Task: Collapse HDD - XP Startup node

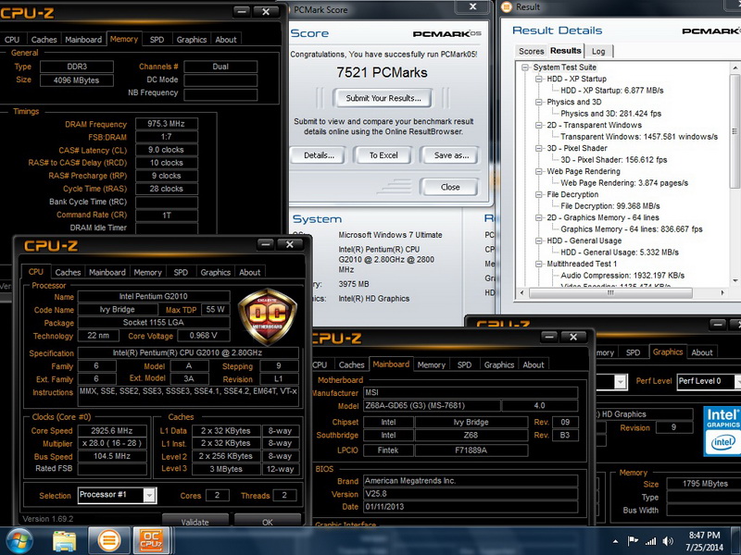Action: click(x=538, y=79)
